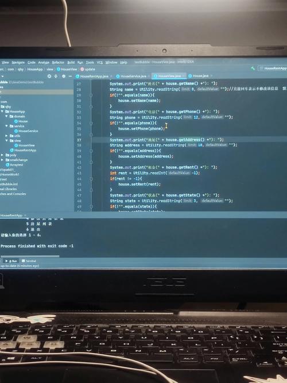Close the House.java editor tab
Screen dimensions: 287x383
coord(211,76)
